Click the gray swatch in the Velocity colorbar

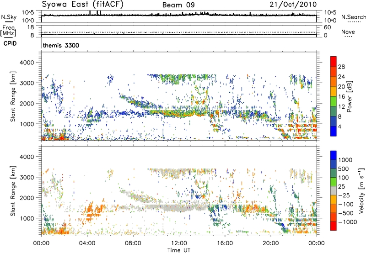pos(334,191)
